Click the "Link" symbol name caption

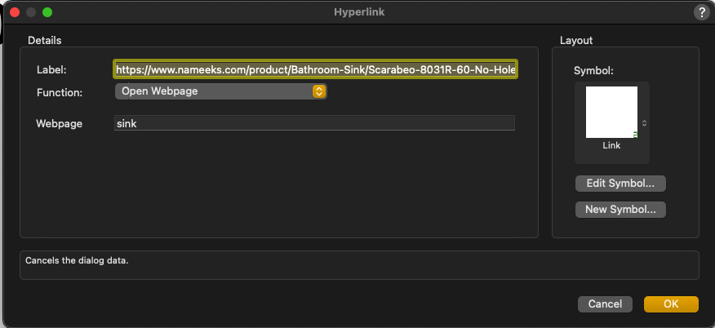611,146
